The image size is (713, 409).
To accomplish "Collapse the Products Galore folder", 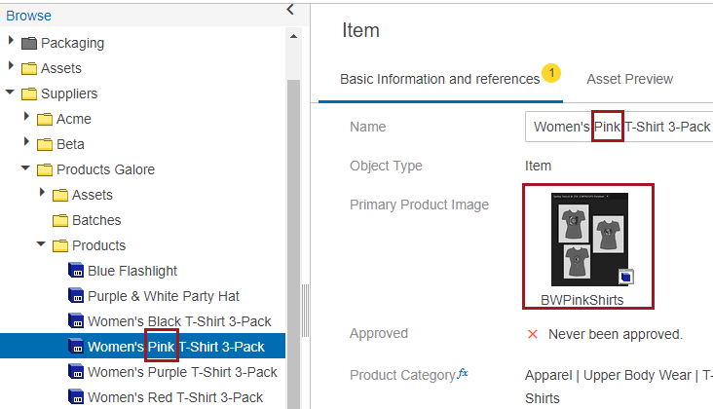I will [x=26, y=169].
